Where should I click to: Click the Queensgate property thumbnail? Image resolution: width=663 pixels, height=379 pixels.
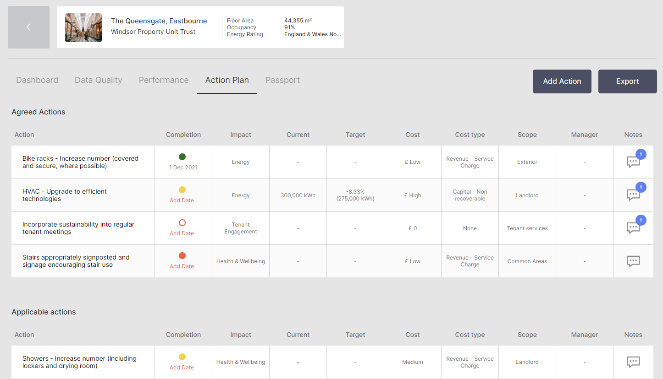[x=83, y=27]
